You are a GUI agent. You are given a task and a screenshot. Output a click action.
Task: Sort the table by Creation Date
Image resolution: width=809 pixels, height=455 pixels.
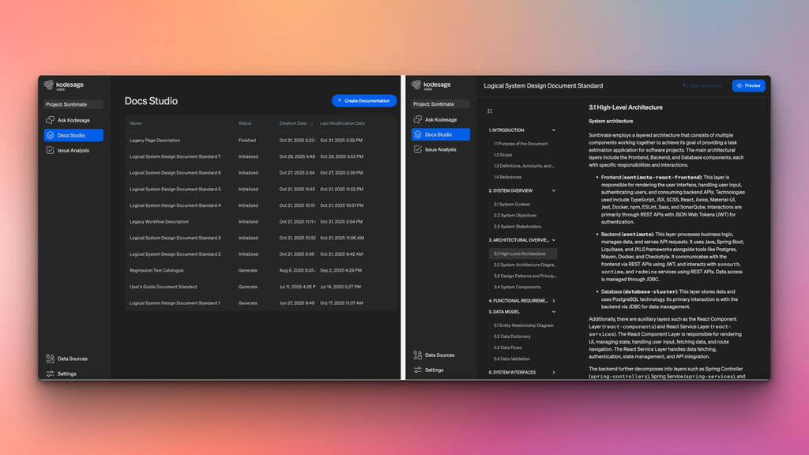(293, 123)
